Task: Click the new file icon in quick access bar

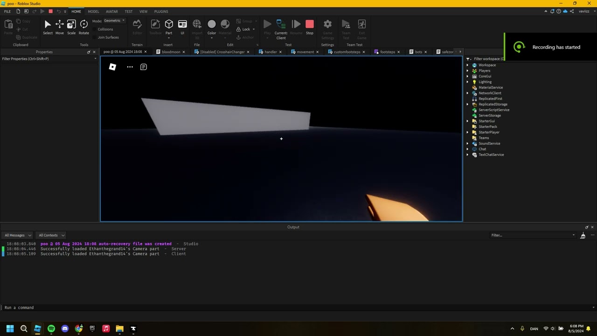Action: 18,11
